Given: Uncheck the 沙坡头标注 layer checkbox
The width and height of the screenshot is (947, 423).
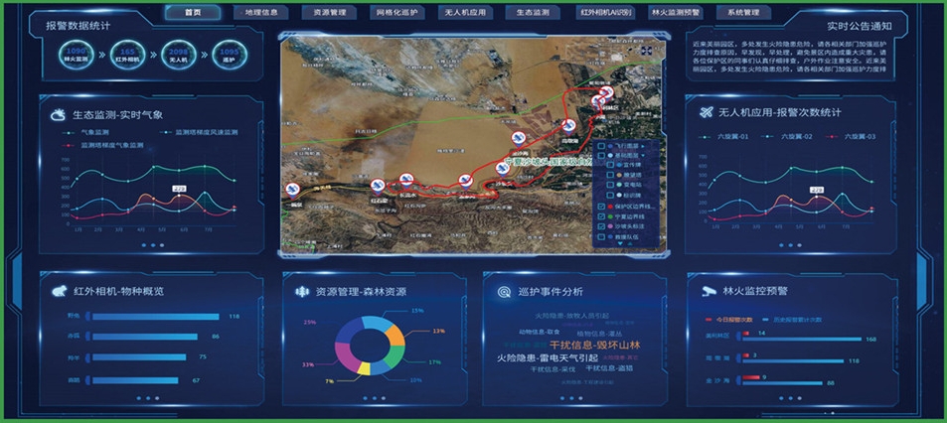Looking at the screenshot, I should point(601,226).
